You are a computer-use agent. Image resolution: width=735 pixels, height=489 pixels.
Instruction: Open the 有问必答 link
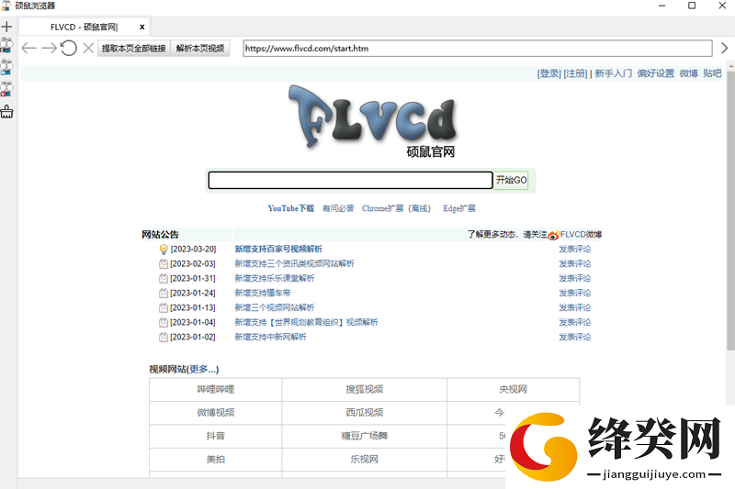338,208
